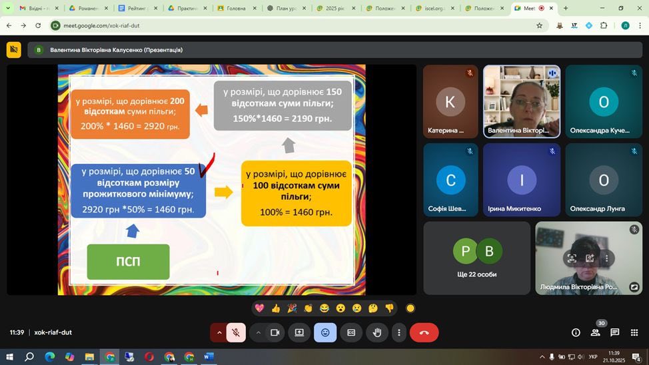The width and height of the screenshot is (649, 365).
Task: Open Windows taskbar search
Action: [29, 357]
